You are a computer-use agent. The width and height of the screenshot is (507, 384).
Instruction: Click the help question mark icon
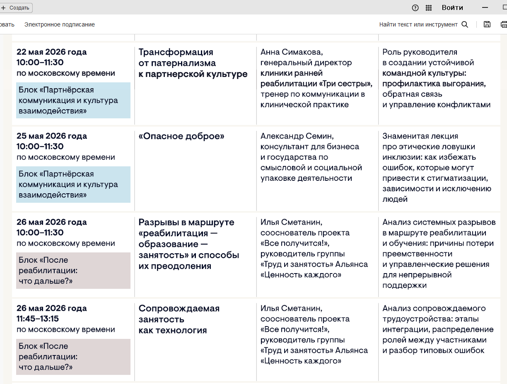[x=415, y=8]
